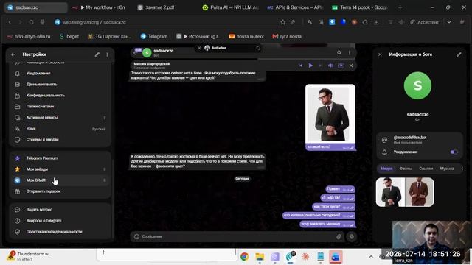Open Chrome from the taskbar
The height and width of the screenshot is (265, 472).
(244, 257)
